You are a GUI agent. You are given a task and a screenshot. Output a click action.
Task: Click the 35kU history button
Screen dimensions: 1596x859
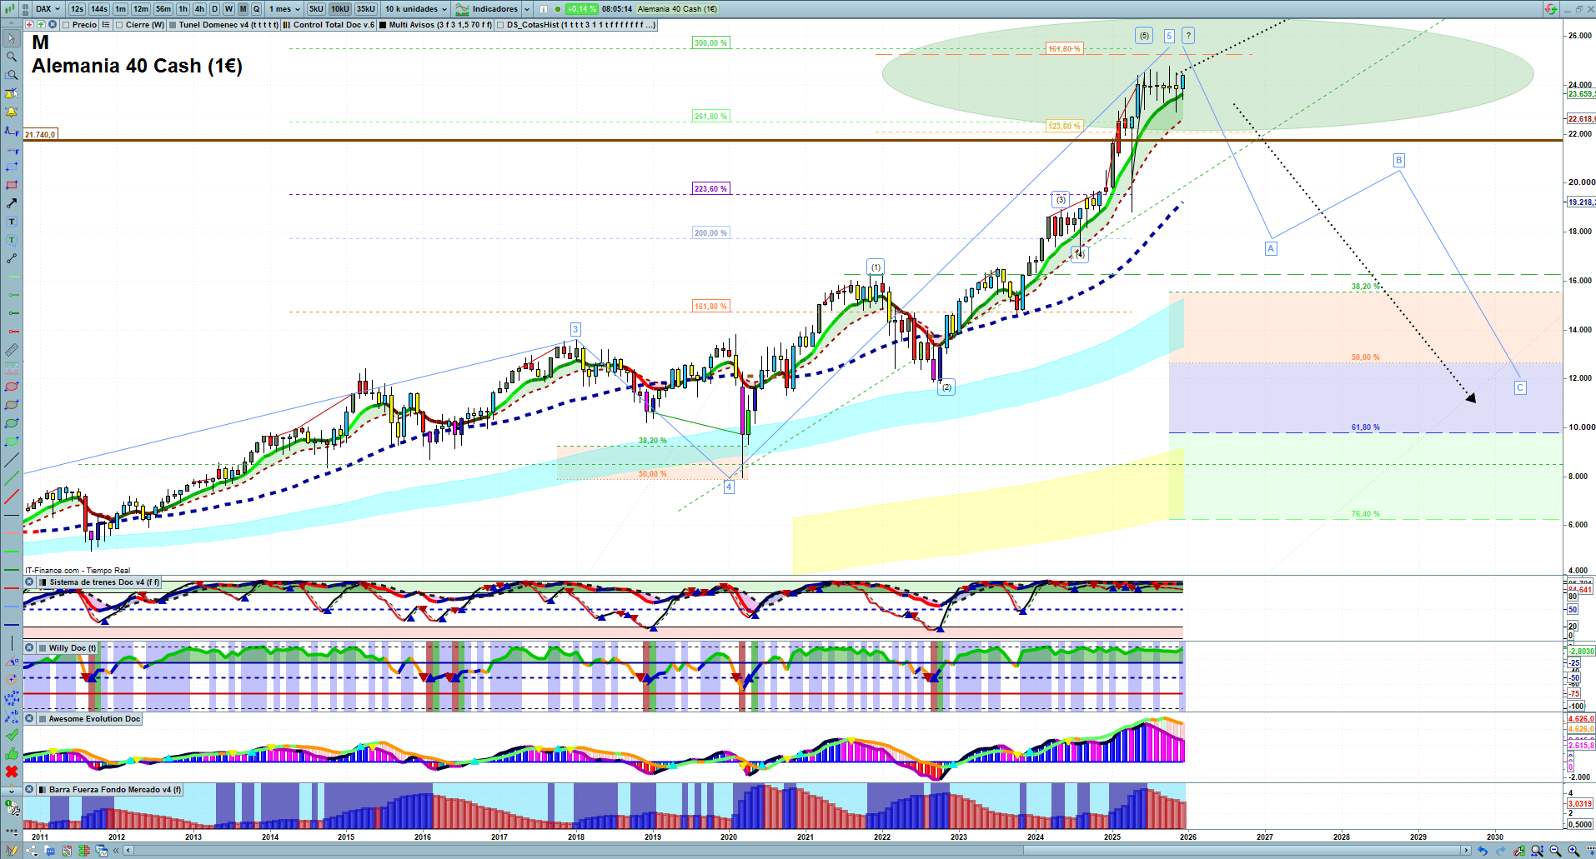tap(365, 9)
